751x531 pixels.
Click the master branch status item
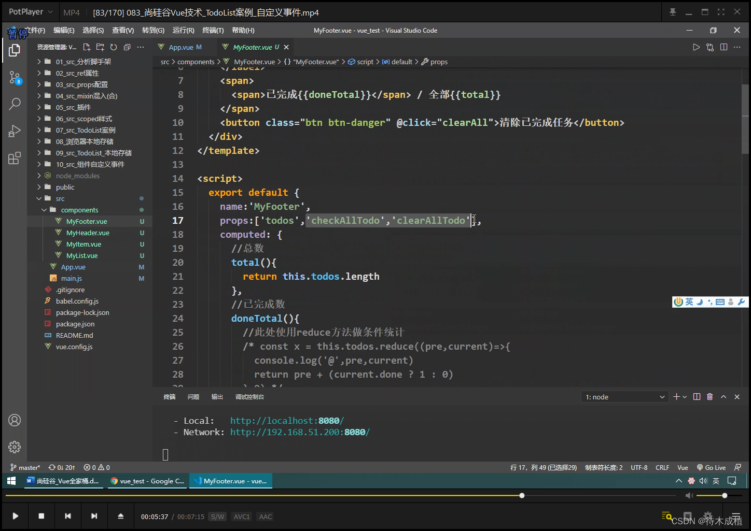[x=25, y=467]
